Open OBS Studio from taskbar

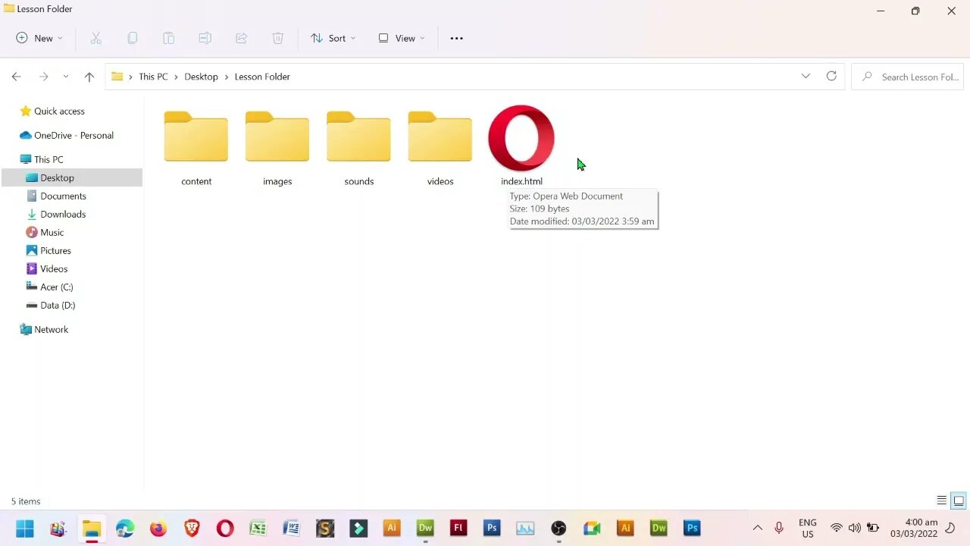point(559,528)
